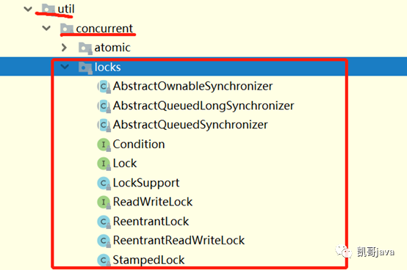This screenshot has height=270, width=407.
Task: Collapse the util folder chevron
Action: point(28,10)
